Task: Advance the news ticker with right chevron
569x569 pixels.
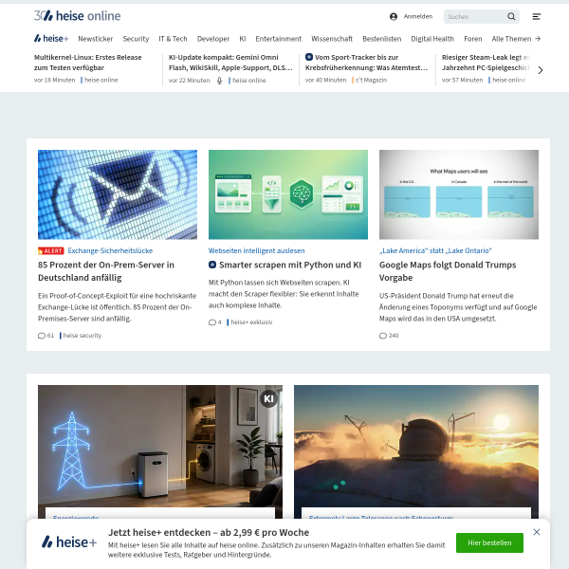Action: click(x=541, y=70)
